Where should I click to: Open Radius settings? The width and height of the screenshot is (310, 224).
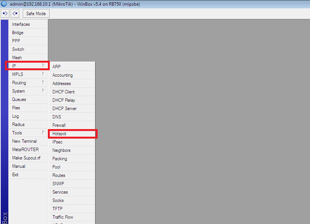(28, 125)
